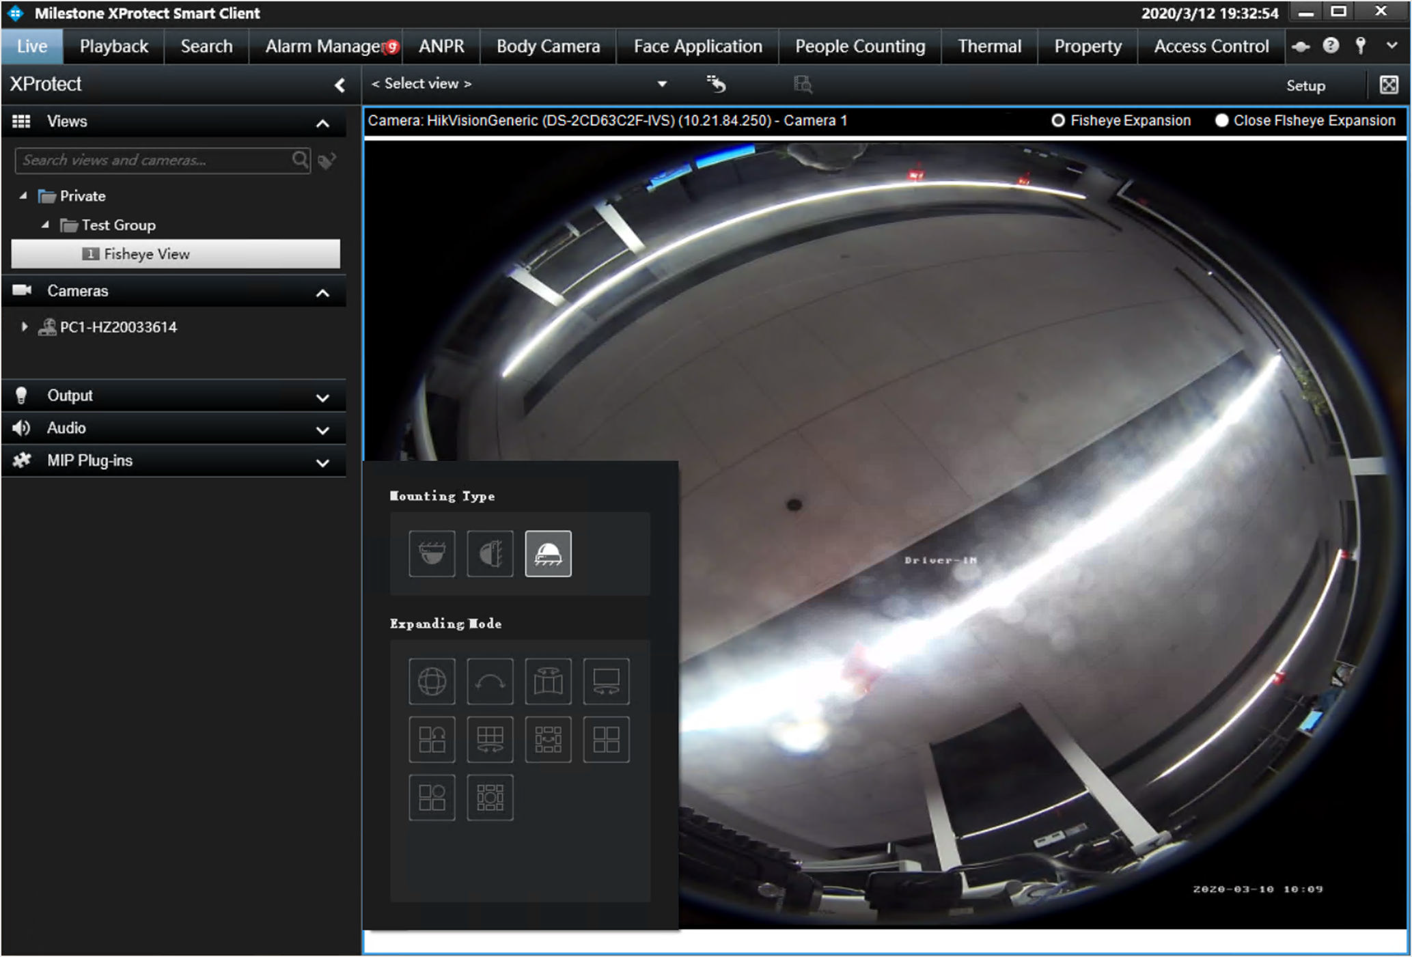This screenshot has height=957, width=1412.
Task: Open the People Counting tab
Action: point(860,46)
